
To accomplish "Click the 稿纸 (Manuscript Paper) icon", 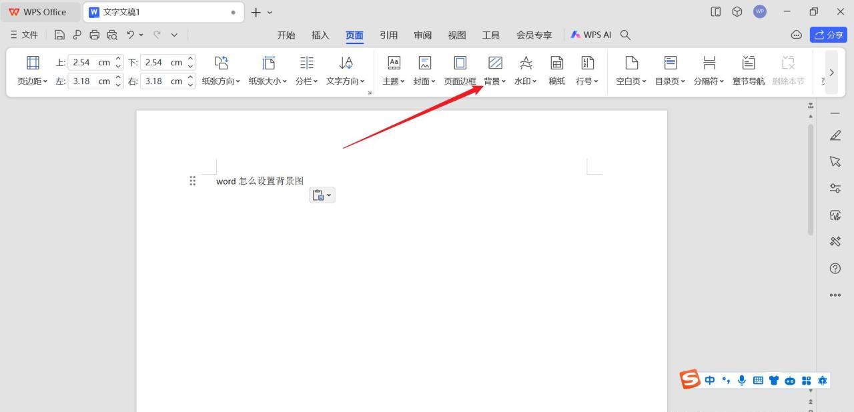I will tap(556, 69).
